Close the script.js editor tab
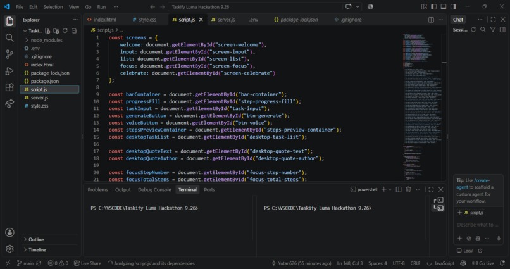The image size is (510, 269). pyautogui.click(x=201, y=20)
